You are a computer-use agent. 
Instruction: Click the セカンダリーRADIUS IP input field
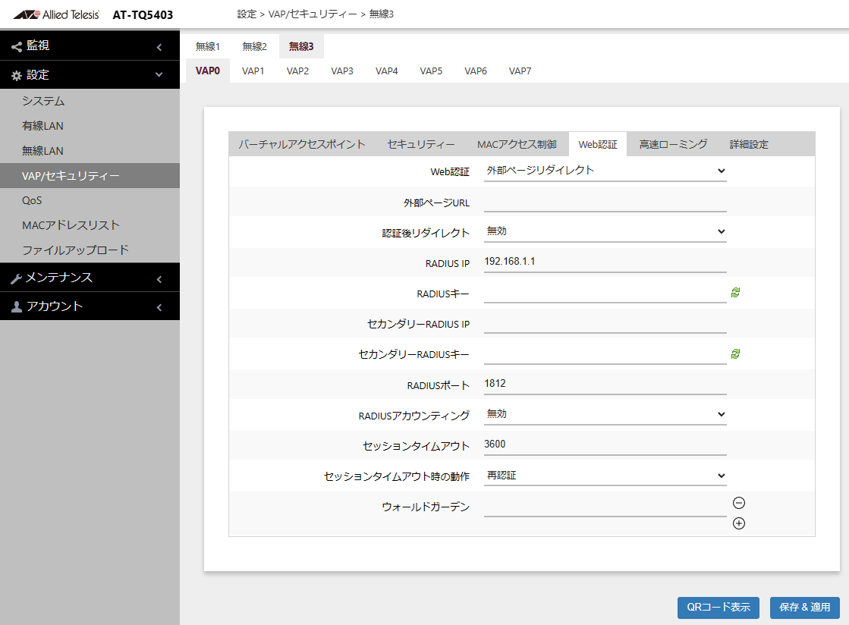(x=605, y=323)
